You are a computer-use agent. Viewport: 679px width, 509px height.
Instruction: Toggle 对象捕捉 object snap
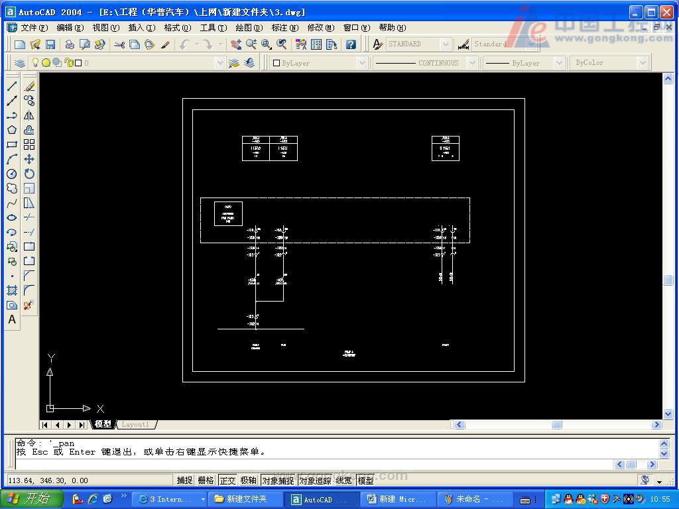pos(278,481)
